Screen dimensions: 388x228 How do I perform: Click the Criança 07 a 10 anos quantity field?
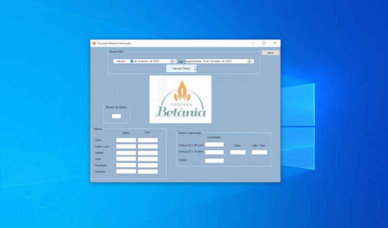coord(214,152)
